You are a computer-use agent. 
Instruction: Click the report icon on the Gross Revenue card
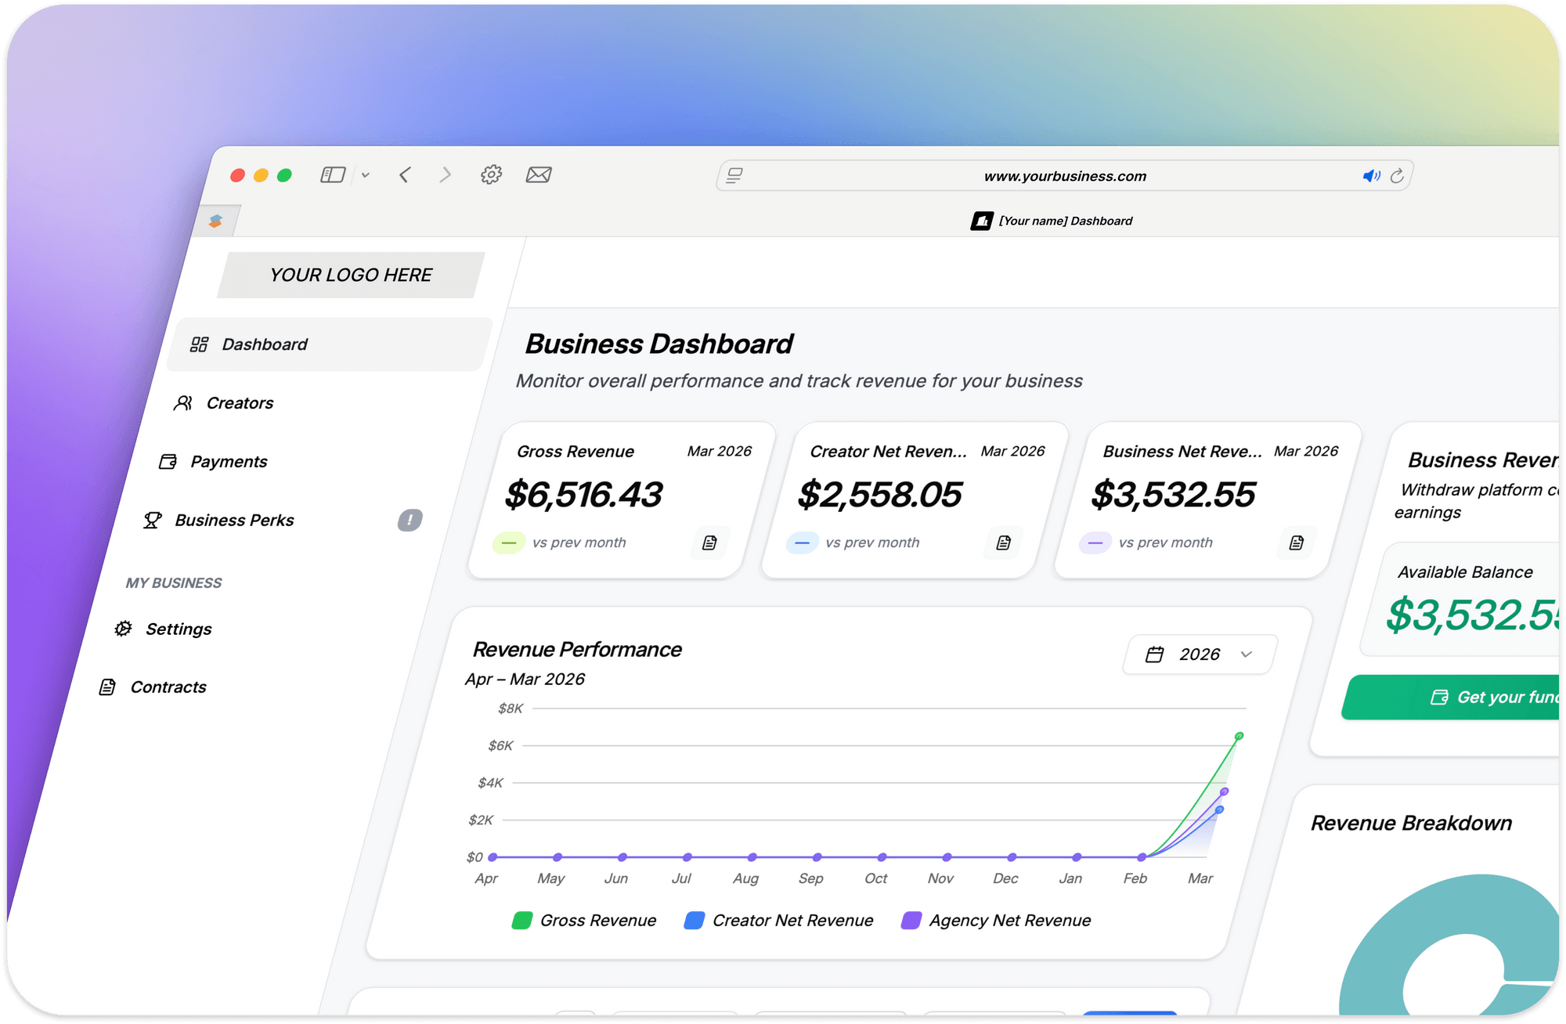click(x=709, y=542)
